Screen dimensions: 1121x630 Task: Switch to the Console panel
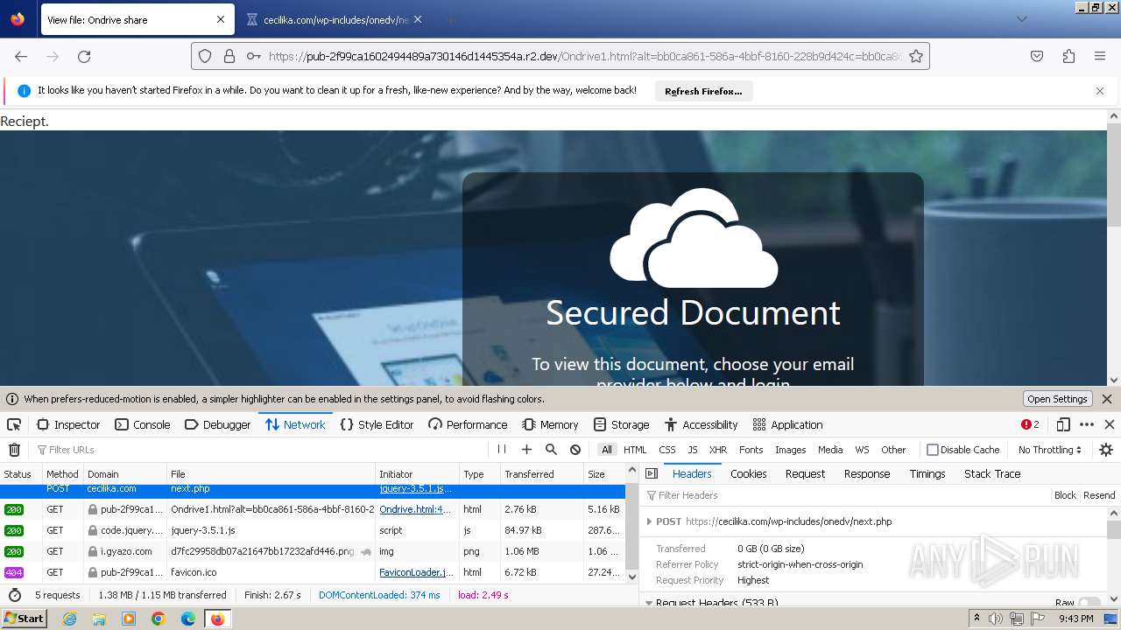(142, 424)
